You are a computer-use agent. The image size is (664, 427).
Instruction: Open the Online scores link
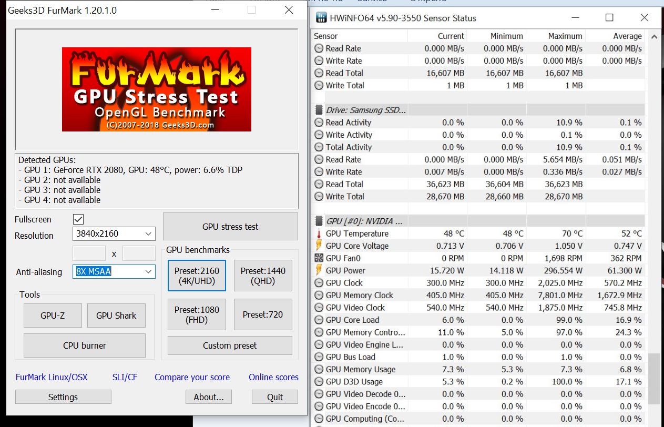[x=273, y=377]
